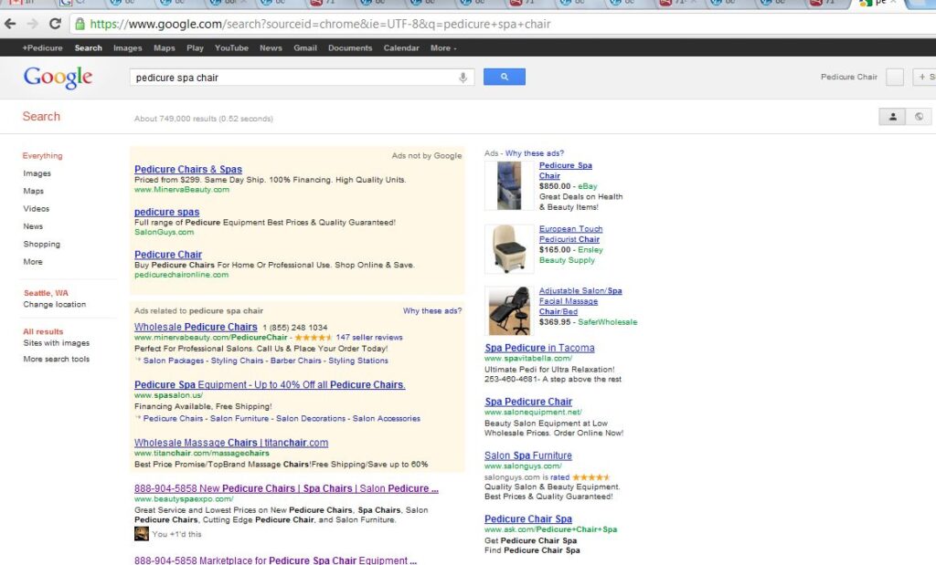The height and width of the screenshot is (565, 936).
Task: Open Spa Pedicure in Tacoma ad
Action: tap(539, 348)
